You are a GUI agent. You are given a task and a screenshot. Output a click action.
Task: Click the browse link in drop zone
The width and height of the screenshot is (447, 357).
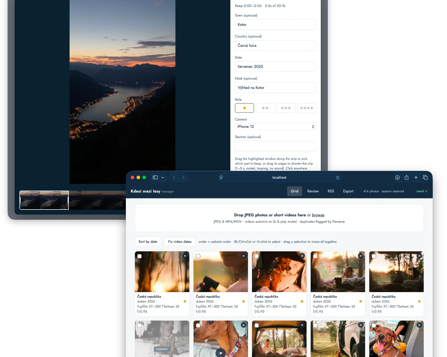318,215
